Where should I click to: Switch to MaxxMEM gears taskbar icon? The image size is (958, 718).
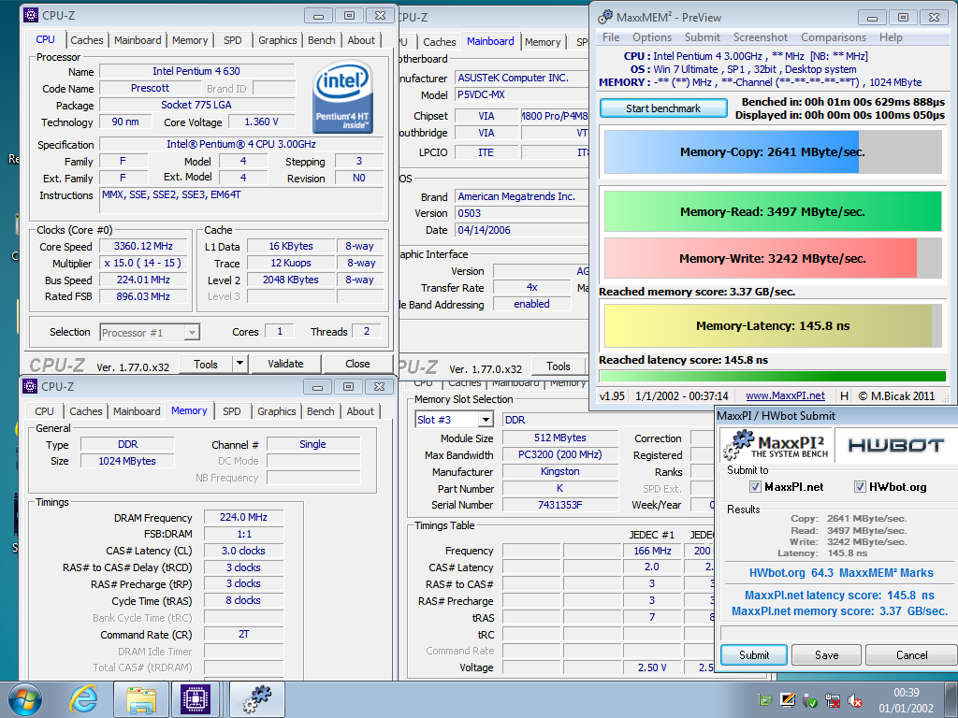(256, 699)
